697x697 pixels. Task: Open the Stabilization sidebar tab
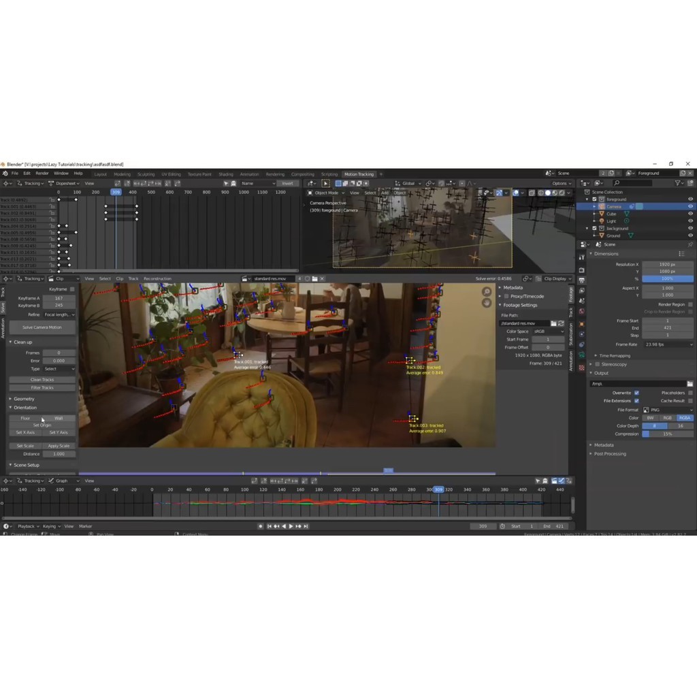pyautogui.click(x=571, y=334)
